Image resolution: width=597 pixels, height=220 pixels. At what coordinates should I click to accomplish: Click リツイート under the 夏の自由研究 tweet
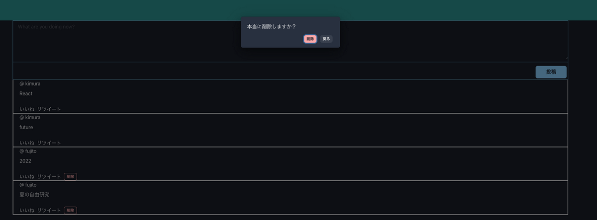[x=49, y=211]
